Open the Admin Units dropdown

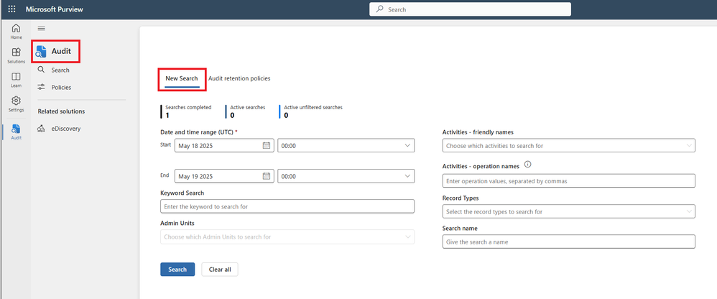[x=287, y=236]
